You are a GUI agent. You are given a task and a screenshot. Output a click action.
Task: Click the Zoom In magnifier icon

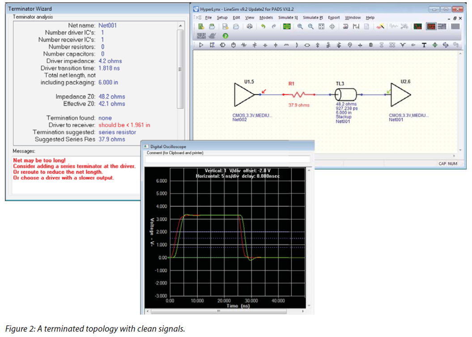tap(300, 27)
